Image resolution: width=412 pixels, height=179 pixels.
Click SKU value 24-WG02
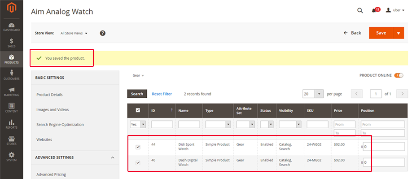point(314,144)
